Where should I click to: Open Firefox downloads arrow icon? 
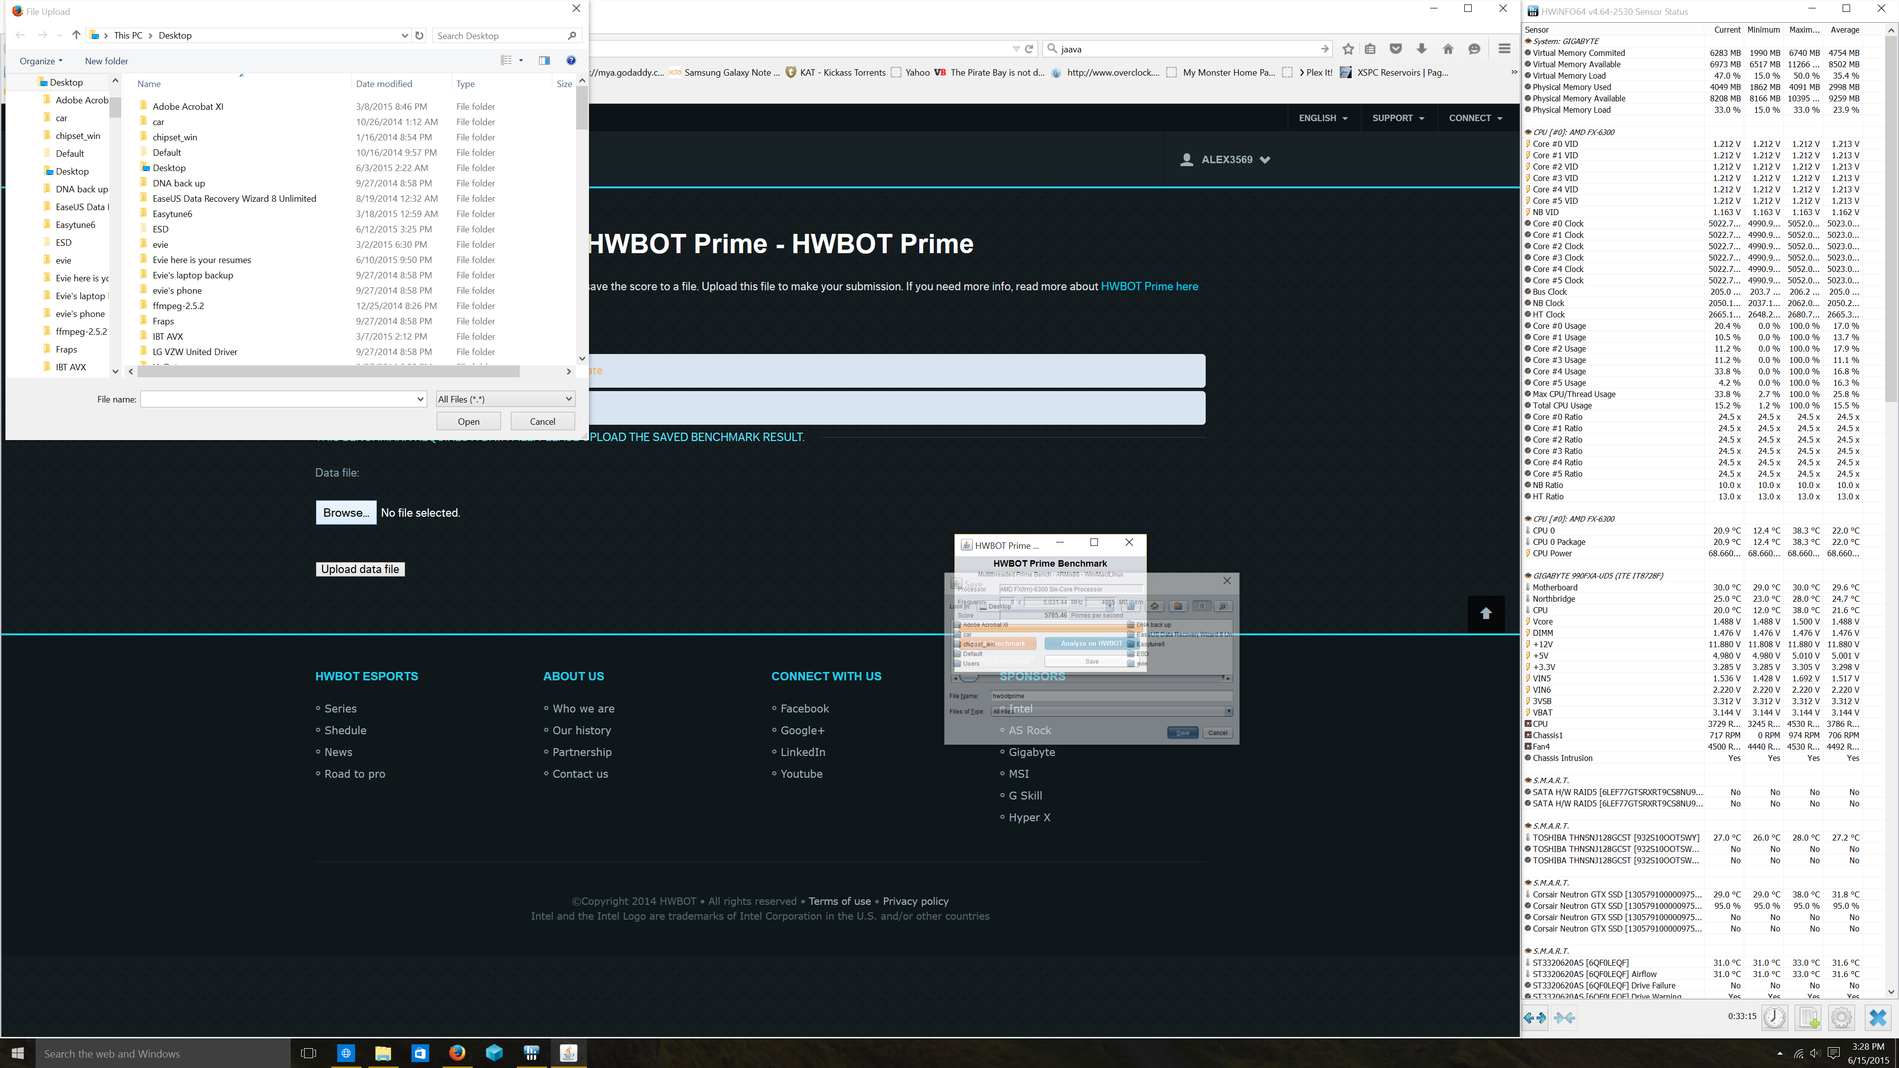(1422, 48)
